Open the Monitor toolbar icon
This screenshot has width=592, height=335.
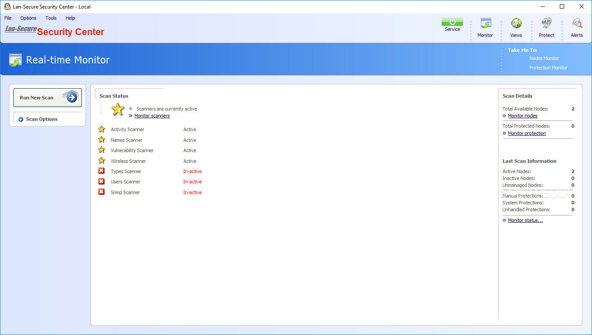(x=486, y=23)
